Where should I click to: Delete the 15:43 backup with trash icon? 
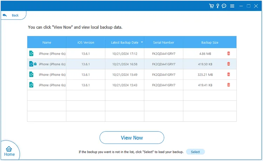[228, 85]
